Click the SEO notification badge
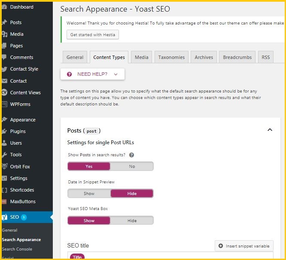 click(x=24, y=217)
